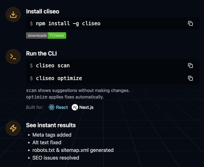Viewport: 204px width, 167px height.
Task: Open the Next.js link text
Action: (86, 107)
